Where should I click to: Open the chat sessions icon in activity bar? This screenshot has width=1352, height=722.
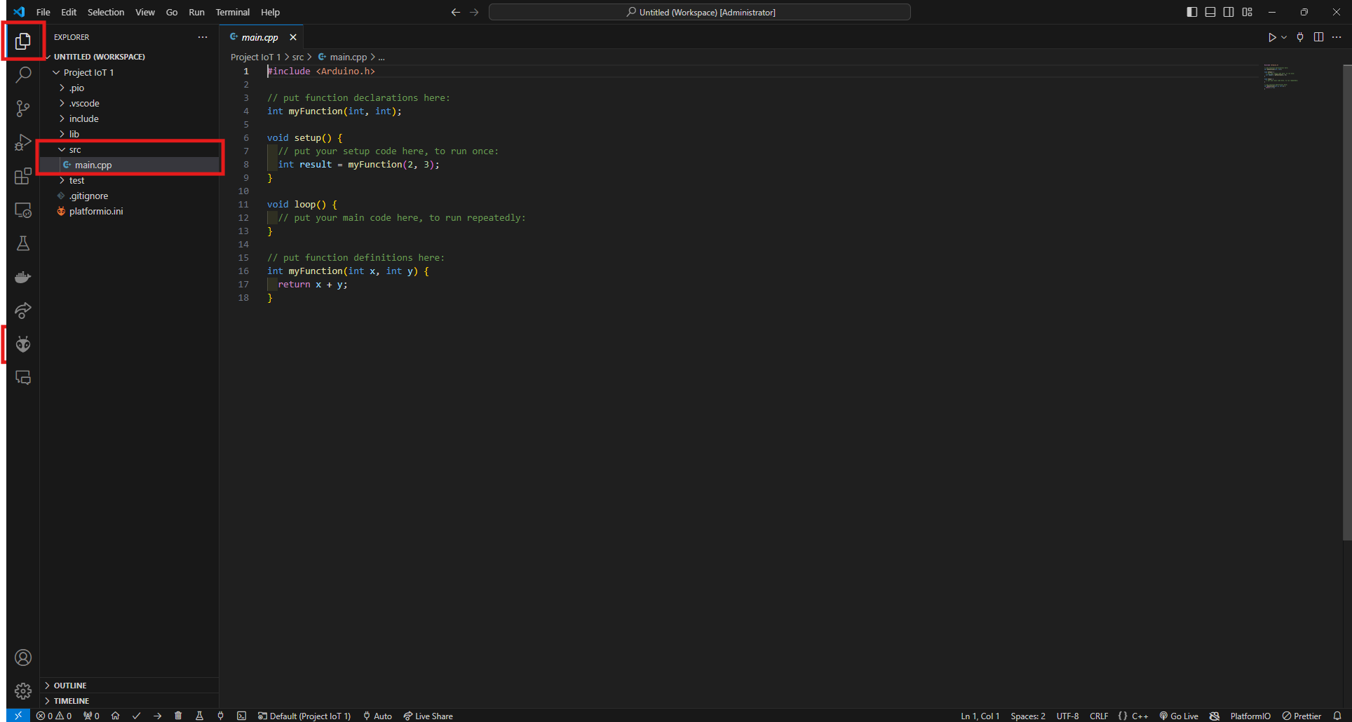point(23,378)
